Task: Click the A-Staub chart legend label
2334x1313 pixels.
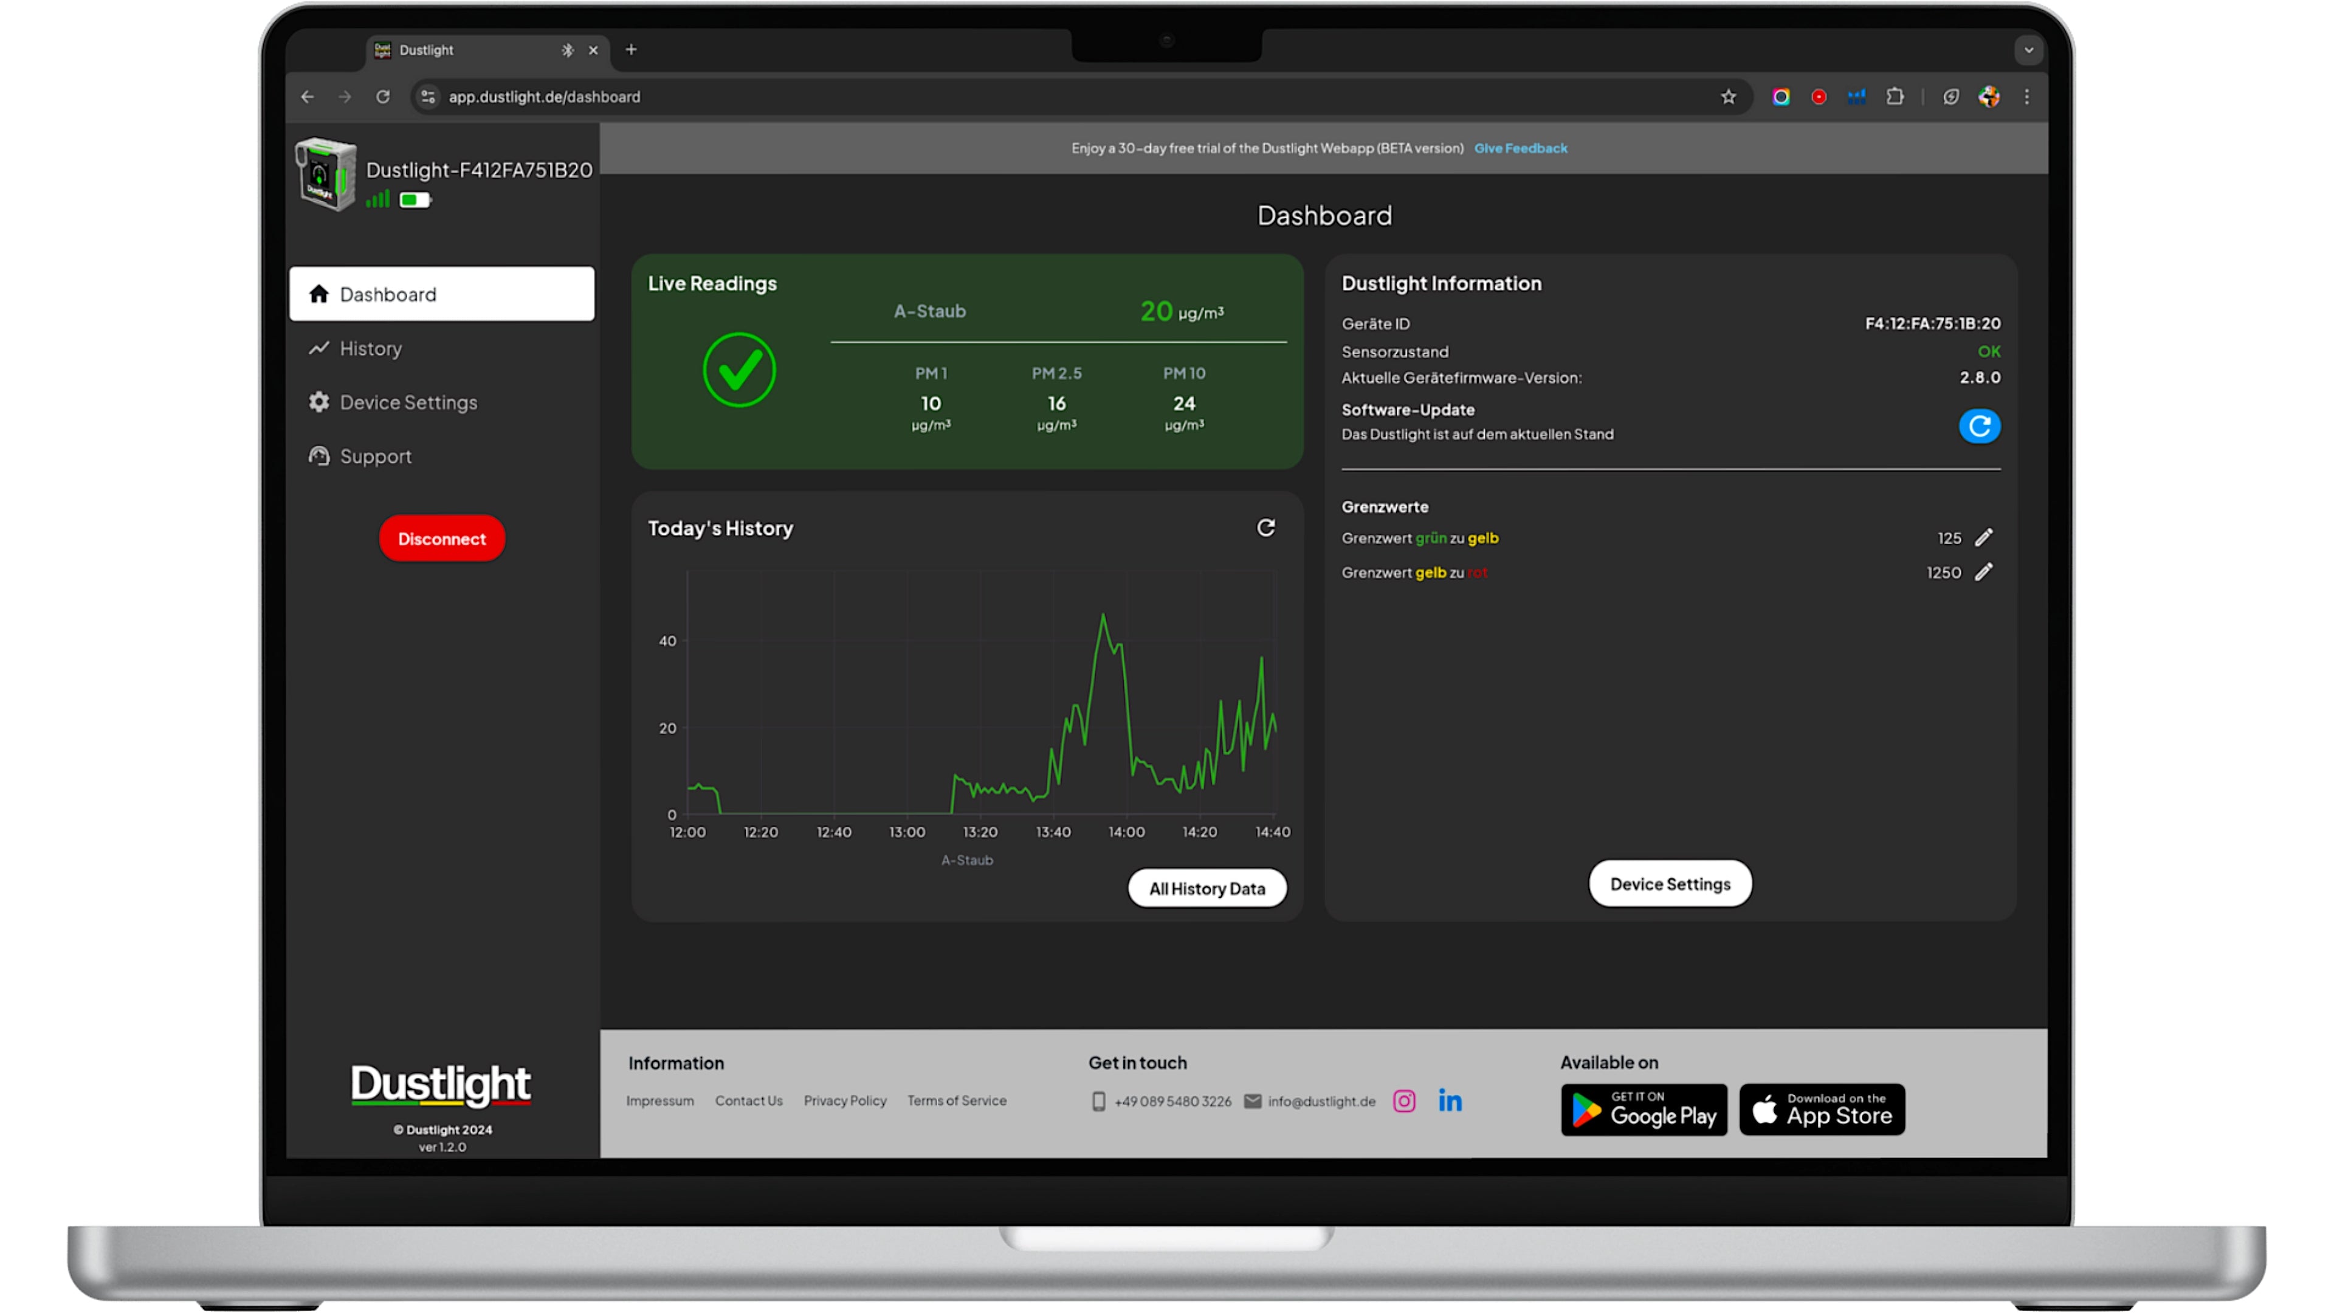Action: pyautogui.click(x=967, y=860)
